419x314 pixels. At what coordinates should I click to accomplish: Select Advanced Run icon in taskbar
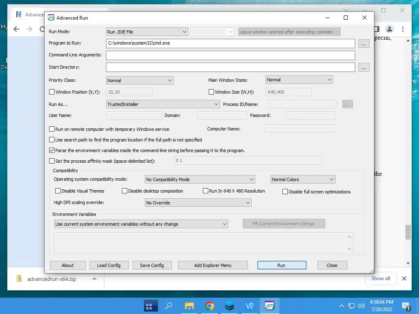(269, 306)
